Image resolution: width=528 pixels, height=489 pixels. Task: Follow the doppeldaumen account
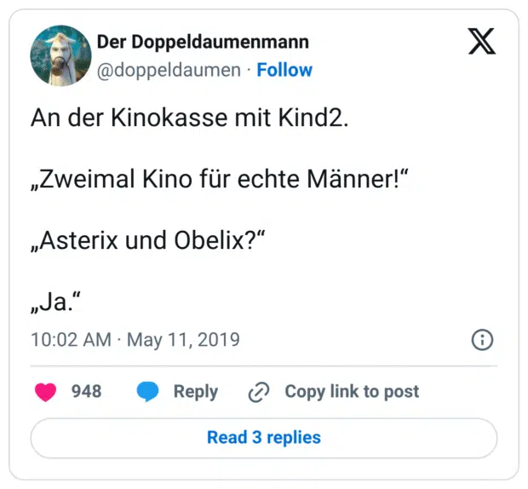[x=284, y=70]
